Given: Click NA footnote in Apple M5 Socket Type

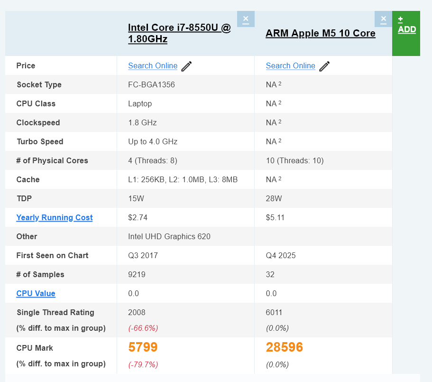Looking at the screenshot, I should point(274,84).
